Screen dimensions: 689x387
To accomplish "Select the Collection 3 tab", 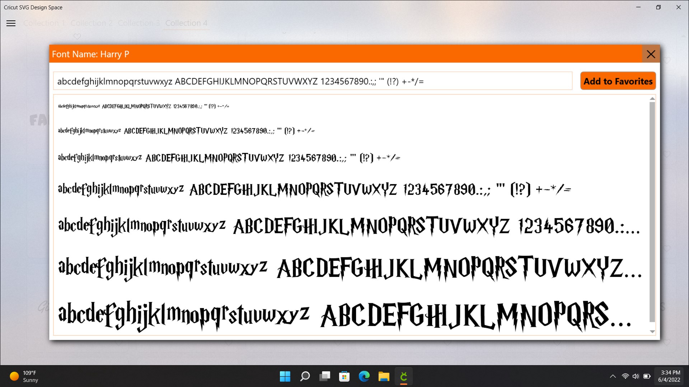I will [x=139, y=23].
